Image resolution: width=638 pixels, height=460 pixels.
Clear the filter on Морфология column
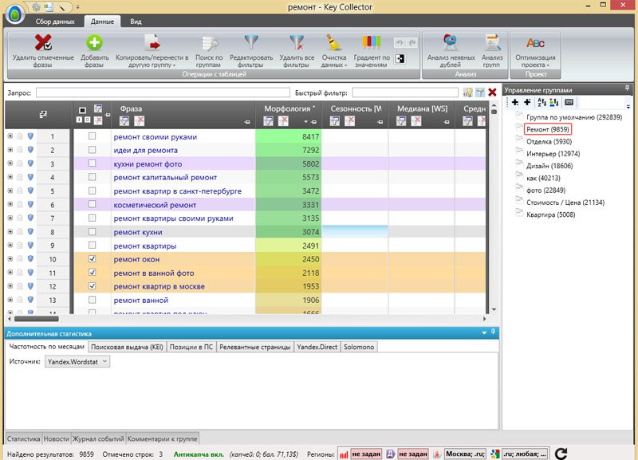pos(283,121)
